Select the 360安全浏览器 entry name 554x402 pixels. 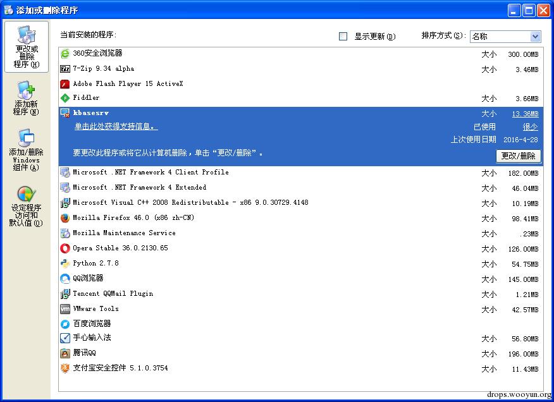click(x=97, y=53)
